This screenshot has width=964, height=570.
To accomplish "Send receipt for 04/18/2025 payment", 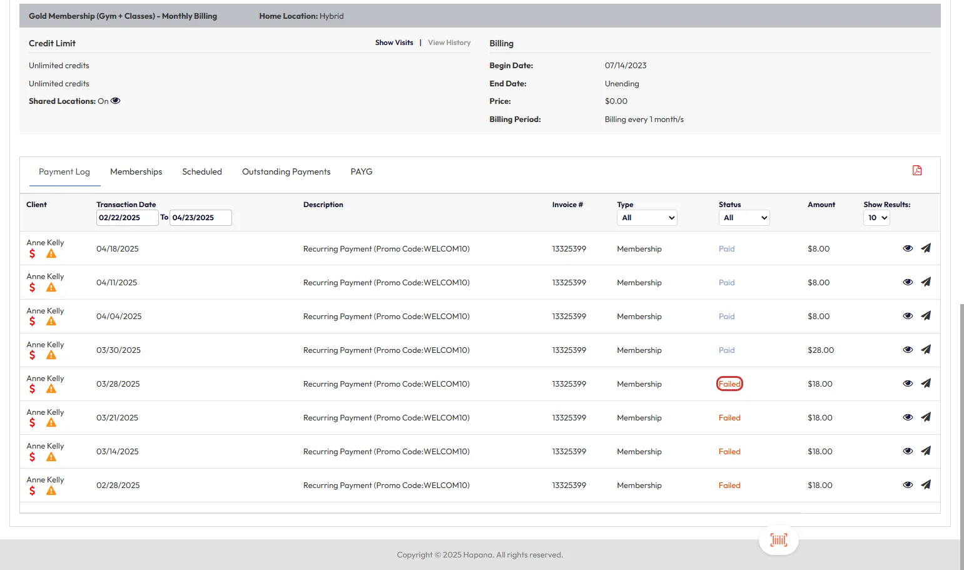I will (926, 248).
